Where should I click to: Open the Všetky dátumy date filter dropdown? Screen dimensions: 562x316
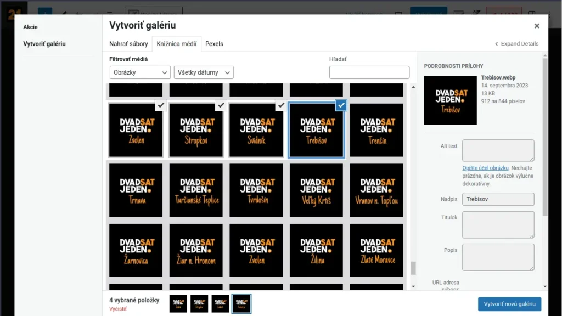point(204,72)
